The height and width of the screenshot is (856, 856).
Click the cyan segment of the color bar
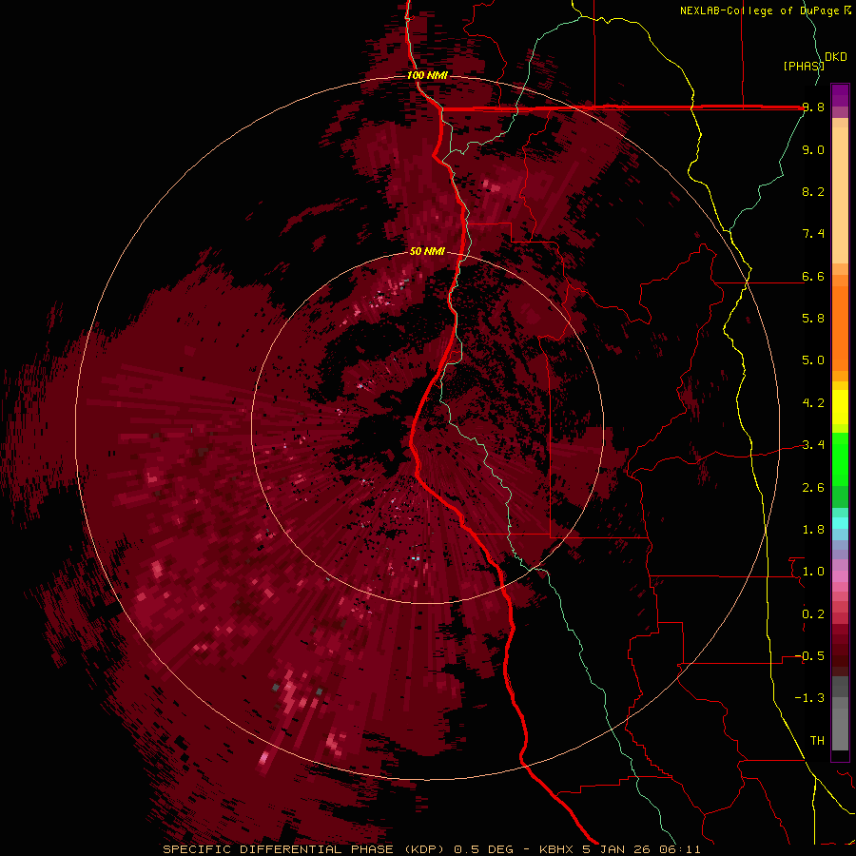(840, 523)
